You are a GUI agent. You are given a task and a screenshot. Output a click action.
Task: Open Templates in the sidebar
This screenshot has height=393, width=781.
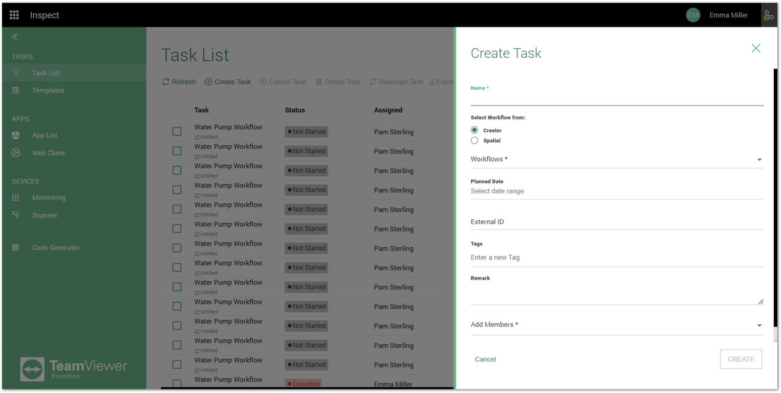[x=48, y=90]
